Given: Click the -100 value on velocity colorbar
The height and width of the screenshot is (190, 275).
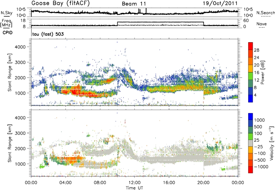Looking at the screenshot, I should pos(260,153).
